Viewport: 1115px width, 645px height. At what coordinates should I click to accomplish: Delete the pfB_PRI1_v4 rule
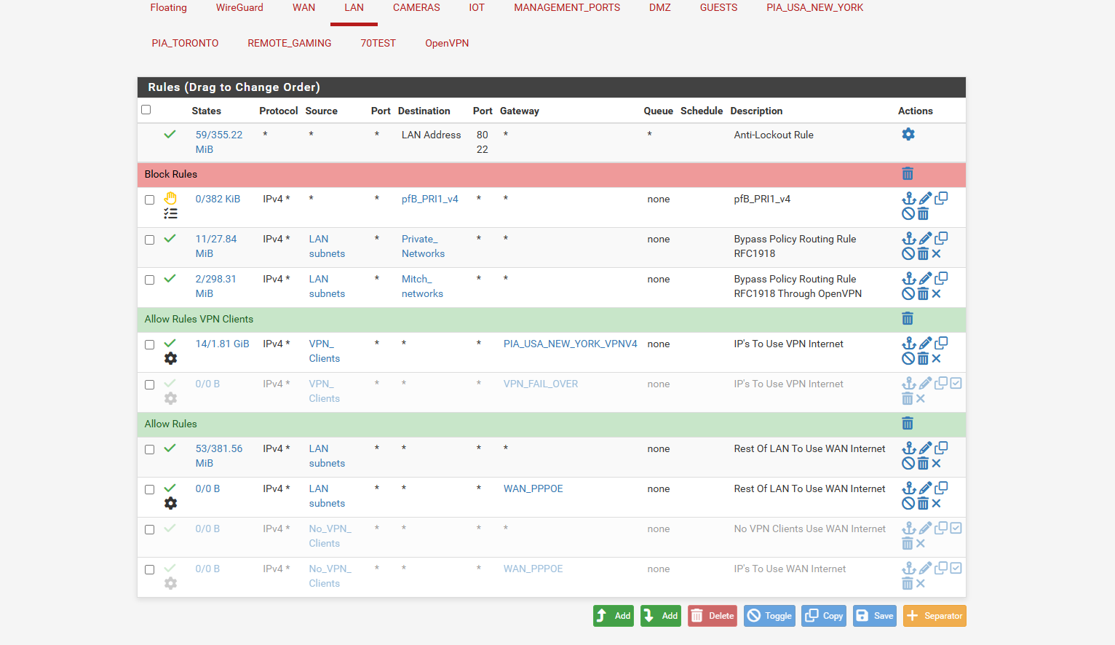pyautogui.click(x=923, y=213)
